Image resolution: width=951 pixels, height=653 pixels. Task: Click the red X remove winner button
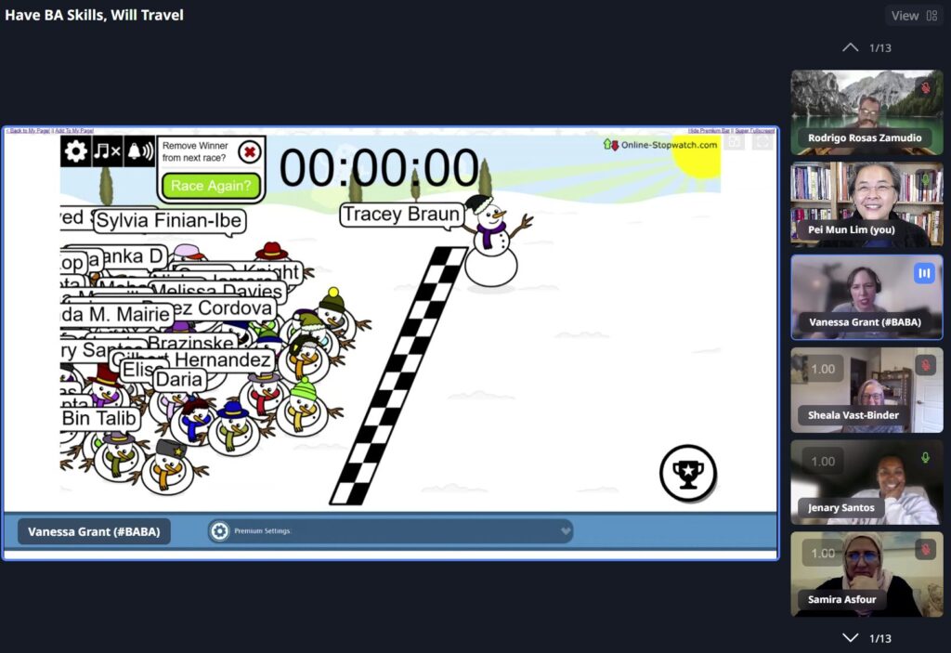(249, 151)
